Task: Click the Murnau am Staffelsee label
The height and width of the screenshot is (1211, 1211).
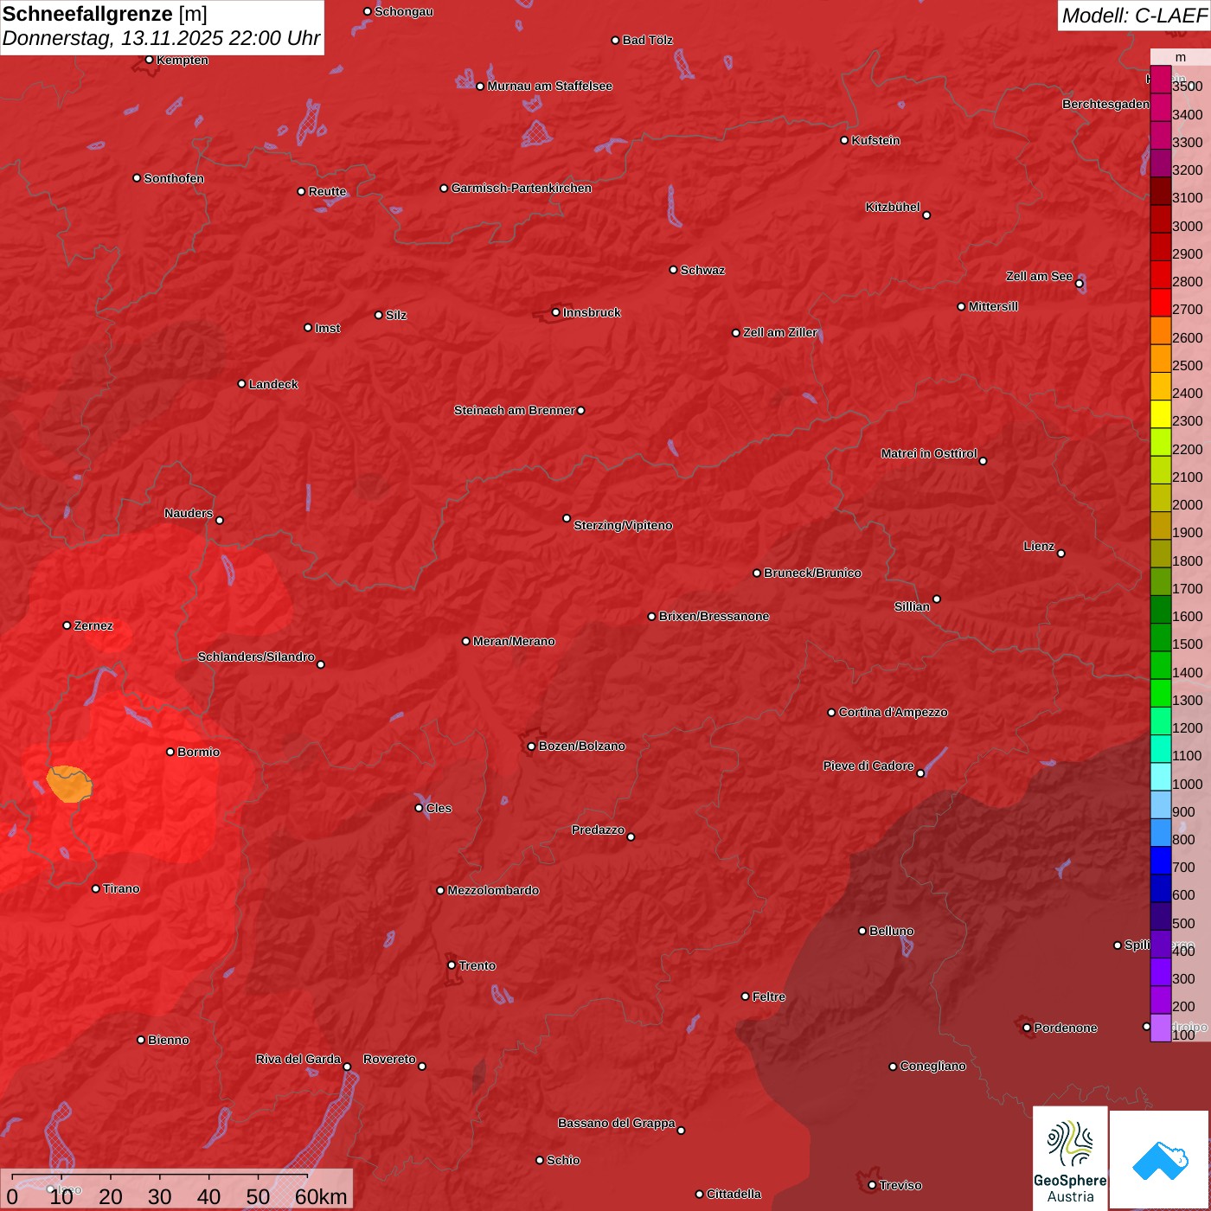Action: [550, 86]
